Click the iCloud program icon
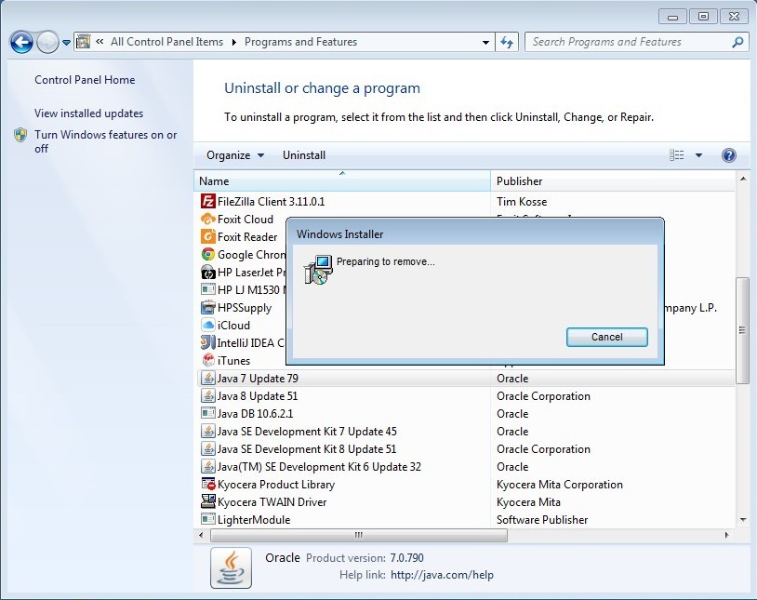757x600 pixels. tap(208, 325)
